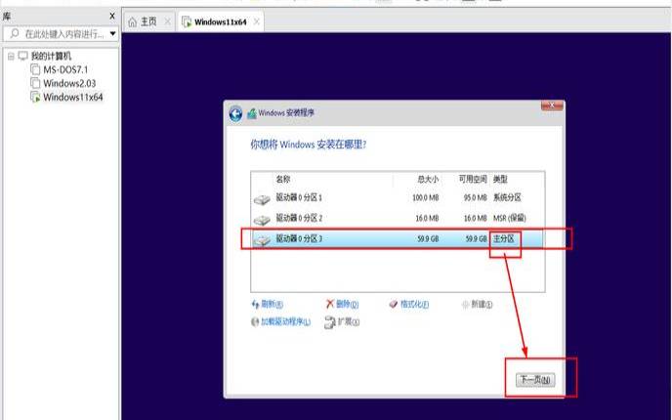Screen dimensions: 672x420
Task: Close the 库 library panel
Action: [112, 16]
